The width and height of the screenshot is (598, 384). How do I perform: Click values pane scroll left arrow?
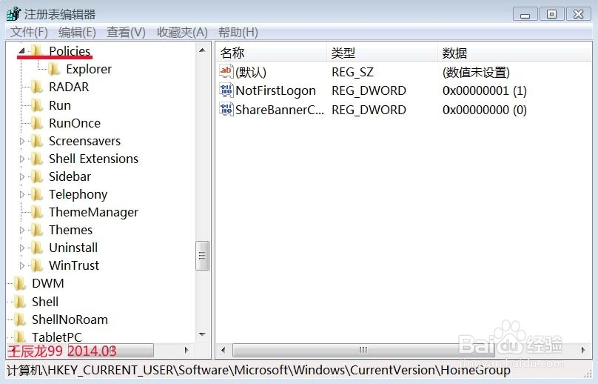224,350
